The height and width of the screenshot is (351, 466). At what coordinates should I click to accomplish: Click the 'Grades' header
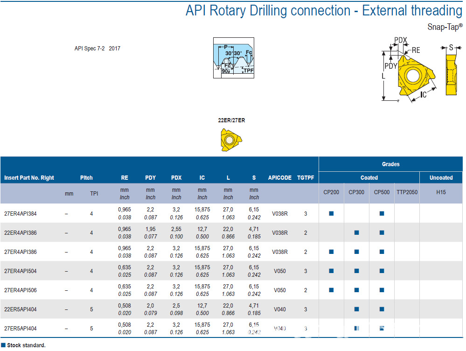click(390, 164)
